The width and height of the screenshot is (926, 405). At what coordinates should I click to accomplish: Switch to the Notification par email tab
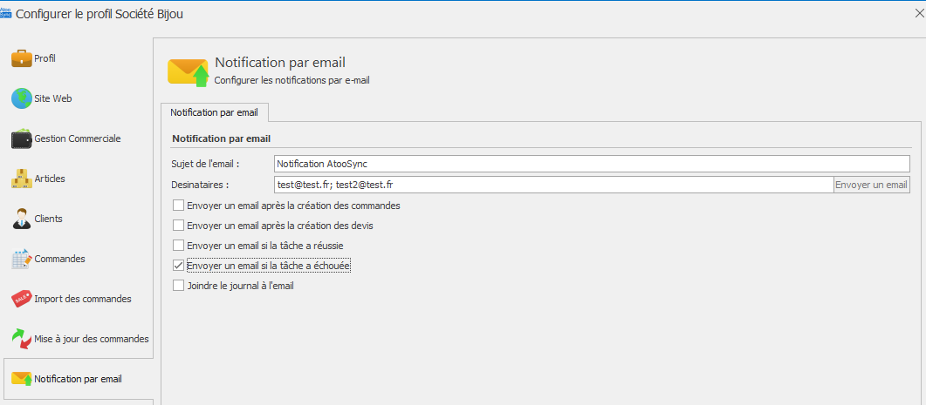[215, 113]
